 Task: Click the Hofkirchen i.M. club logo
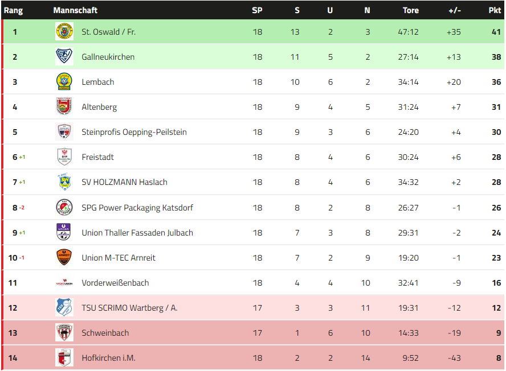coord(64,358)
